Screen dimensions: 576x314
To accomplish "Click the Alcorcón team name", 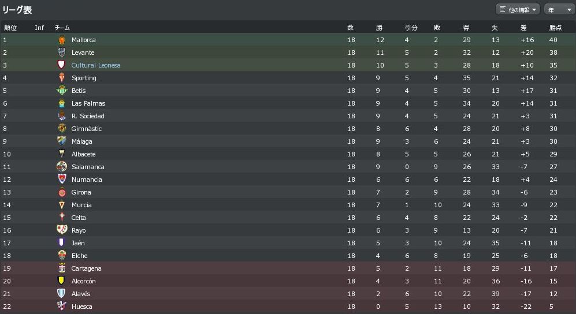I will click(x=84, y=281).
